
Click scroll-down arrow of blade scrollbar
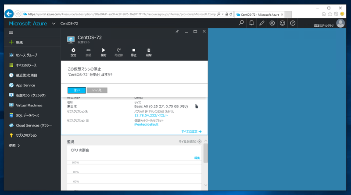click(x=206, y=185)
